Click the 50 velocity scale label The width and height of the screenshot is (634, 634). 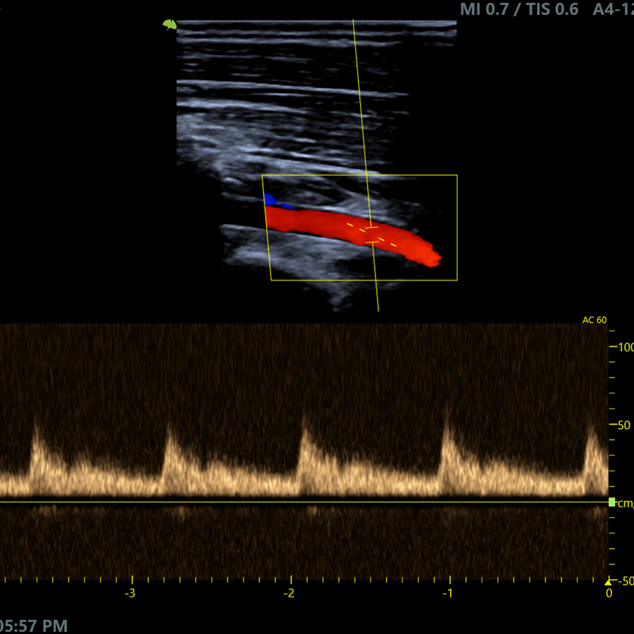point(626,425)
